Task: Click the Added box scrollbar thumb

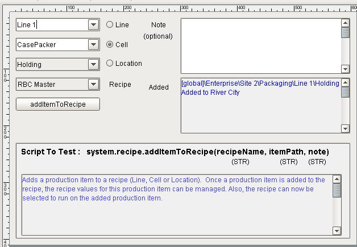Action: pyautogui.click(x=345, y=92)
